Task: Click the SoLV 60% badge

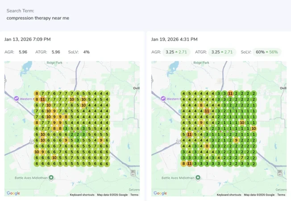Action: coord(267,52)
